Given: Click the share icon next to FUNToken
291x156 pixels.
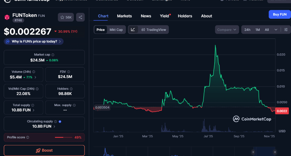Looking at the screenshot, I should coord(80,17).
